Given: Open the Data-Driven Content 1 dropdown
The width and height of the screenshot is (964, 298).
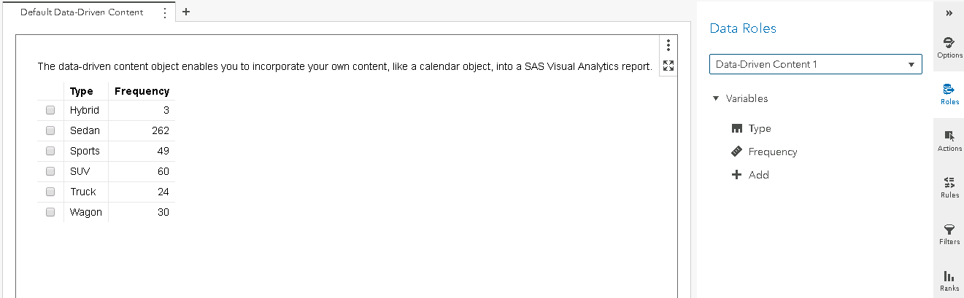Looking at the screenshot, I should tap(815, 64).
